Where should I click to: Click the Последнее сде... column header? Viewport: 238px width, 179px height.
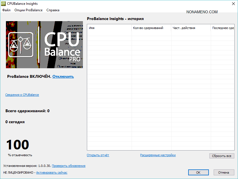(223, 28)
